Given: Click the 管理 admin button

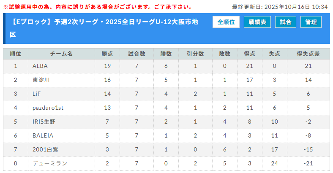Looking at the screenshot, I should 311,22.
